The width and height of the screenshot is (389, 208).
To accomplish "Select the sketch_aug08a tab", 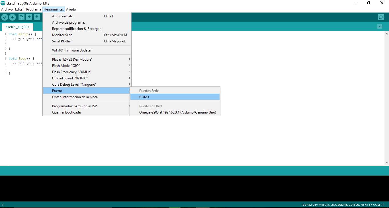I will pyautogui.click(x=17, y=27).
